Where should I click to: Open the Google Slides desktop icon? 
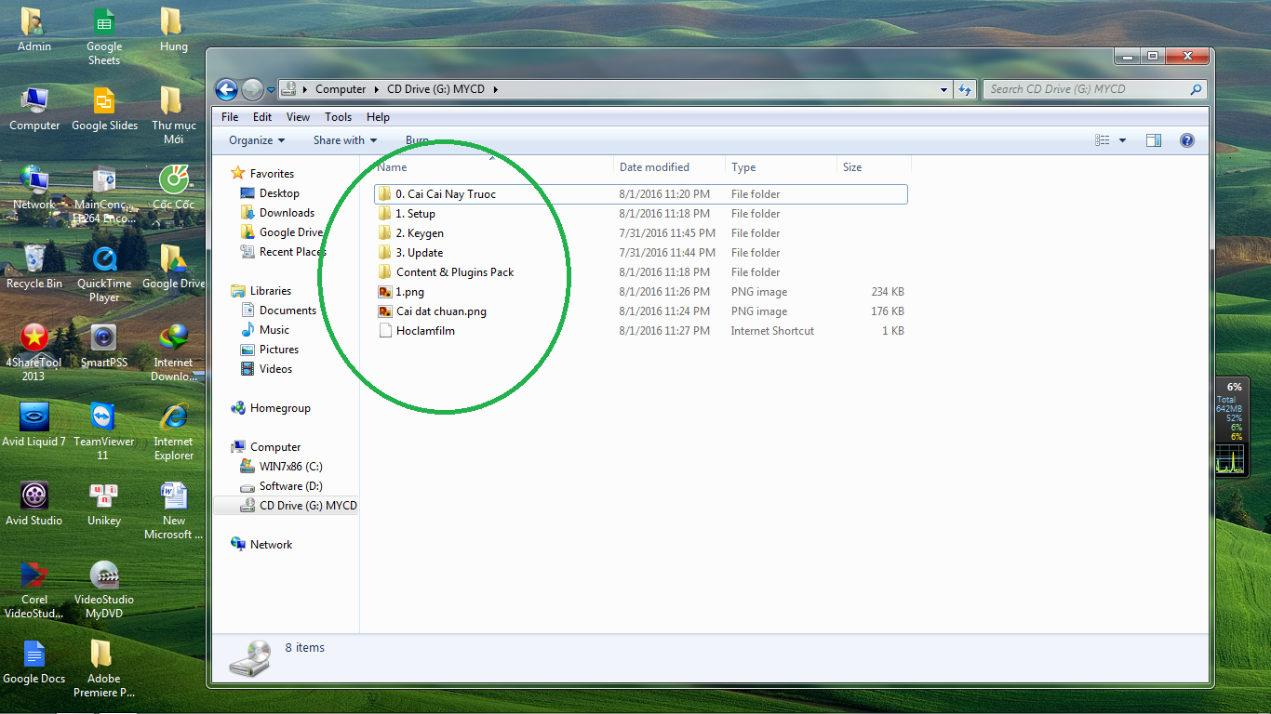104,109
